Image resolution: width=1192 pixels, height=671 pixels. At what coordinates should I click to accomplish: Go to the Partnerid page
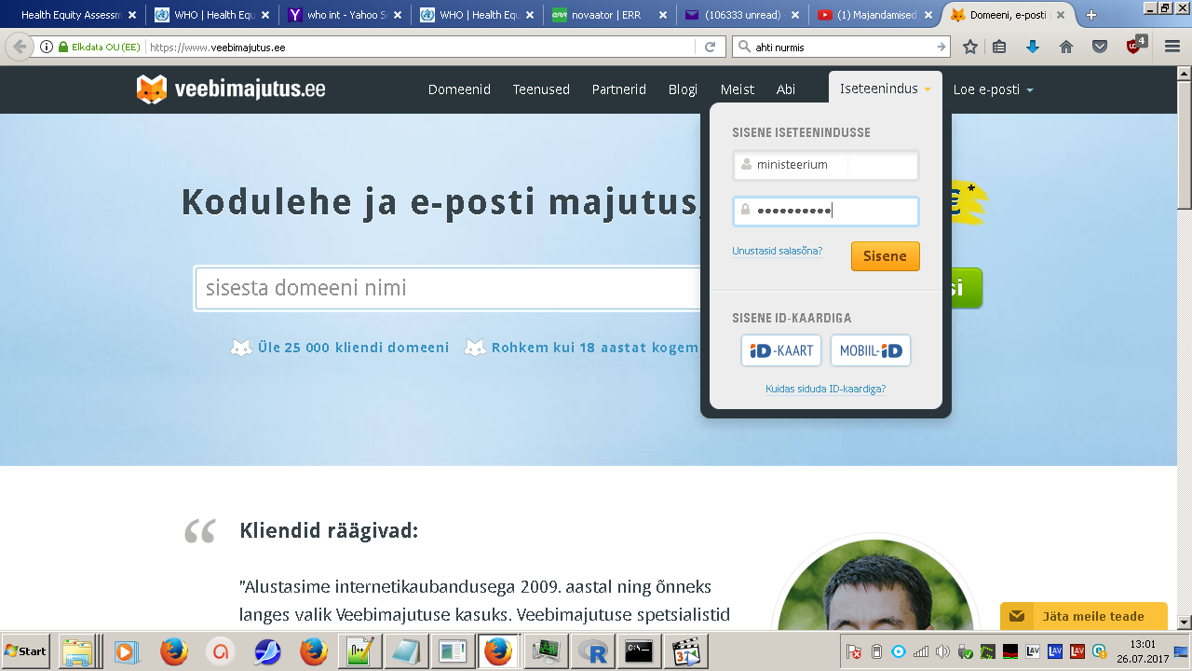click(x=619, y=89)
